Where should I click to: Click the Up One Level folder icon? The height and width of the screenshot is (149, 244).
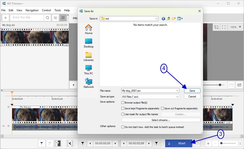pos(168,19)
